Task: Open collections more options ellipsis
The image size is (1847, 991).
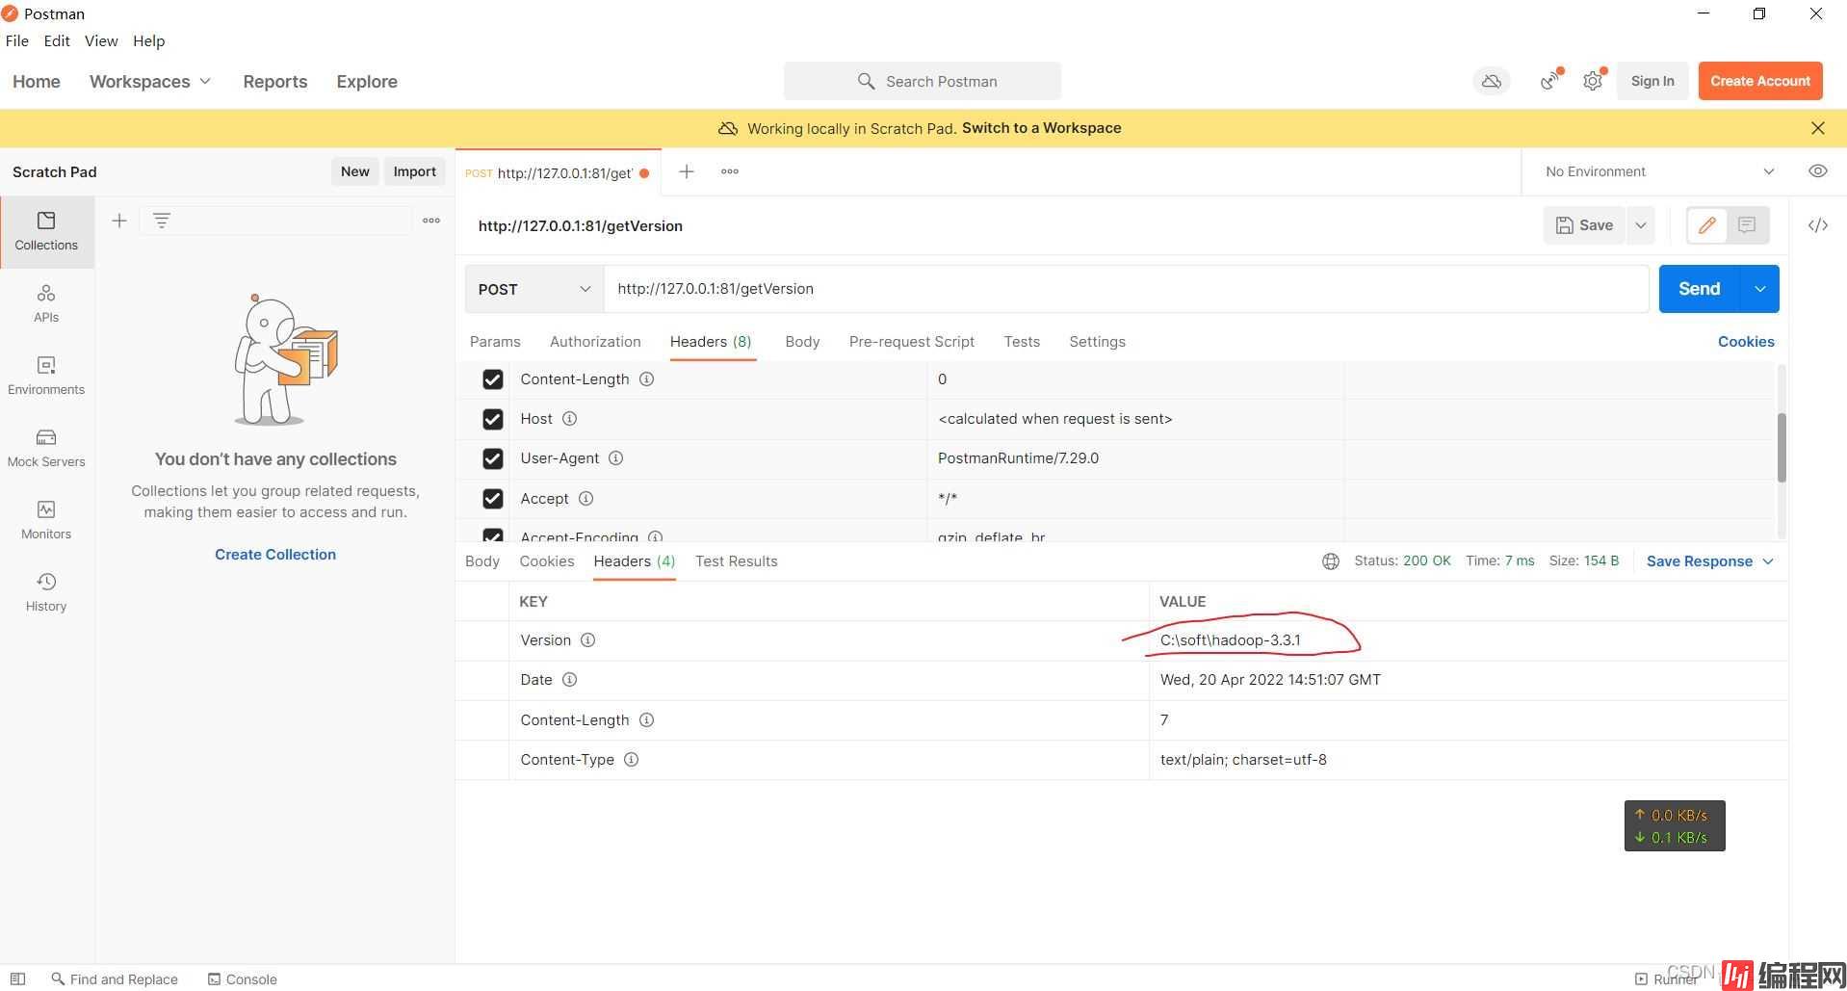Action: tap(431, 221)
